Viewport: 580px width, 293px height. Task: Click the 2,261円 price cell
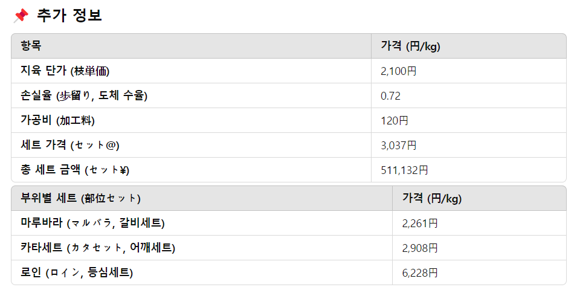pos(419,223)
